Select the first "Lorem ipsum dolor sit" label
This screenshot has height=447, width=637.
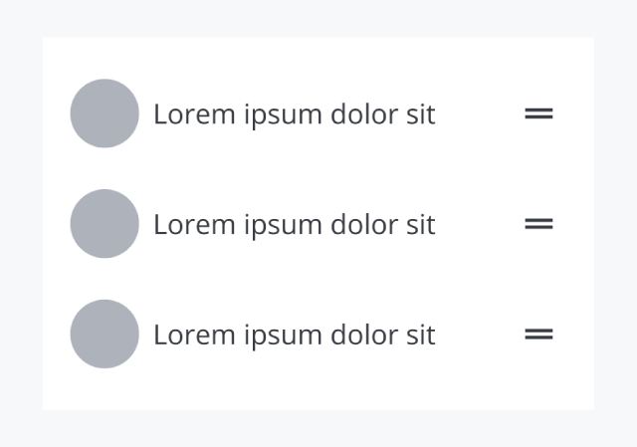click(294, 114)
